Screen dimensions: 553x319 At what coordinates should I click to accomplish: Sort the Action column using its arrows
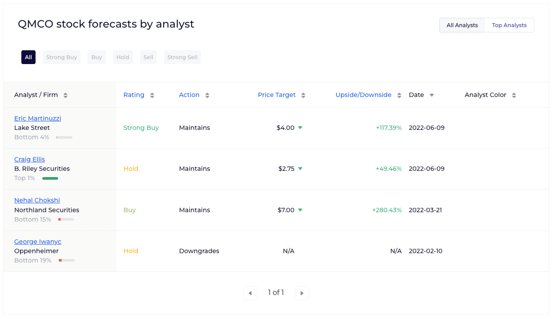coord(207,95)
